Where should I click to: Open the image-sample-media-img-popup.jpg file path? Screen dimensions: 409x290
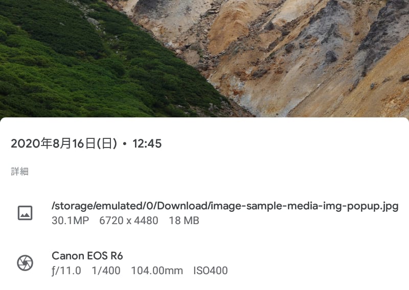(x=225, y=206)
